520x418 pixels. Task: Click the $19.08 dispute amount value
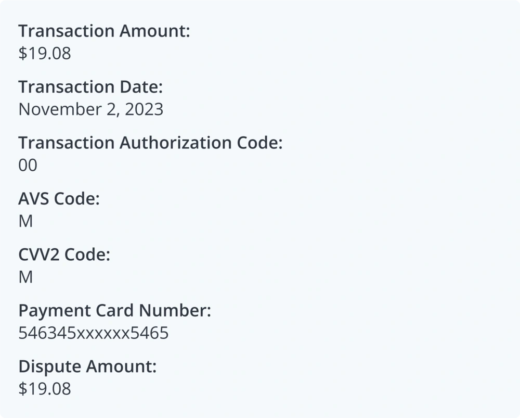click(x=45, y=389)
